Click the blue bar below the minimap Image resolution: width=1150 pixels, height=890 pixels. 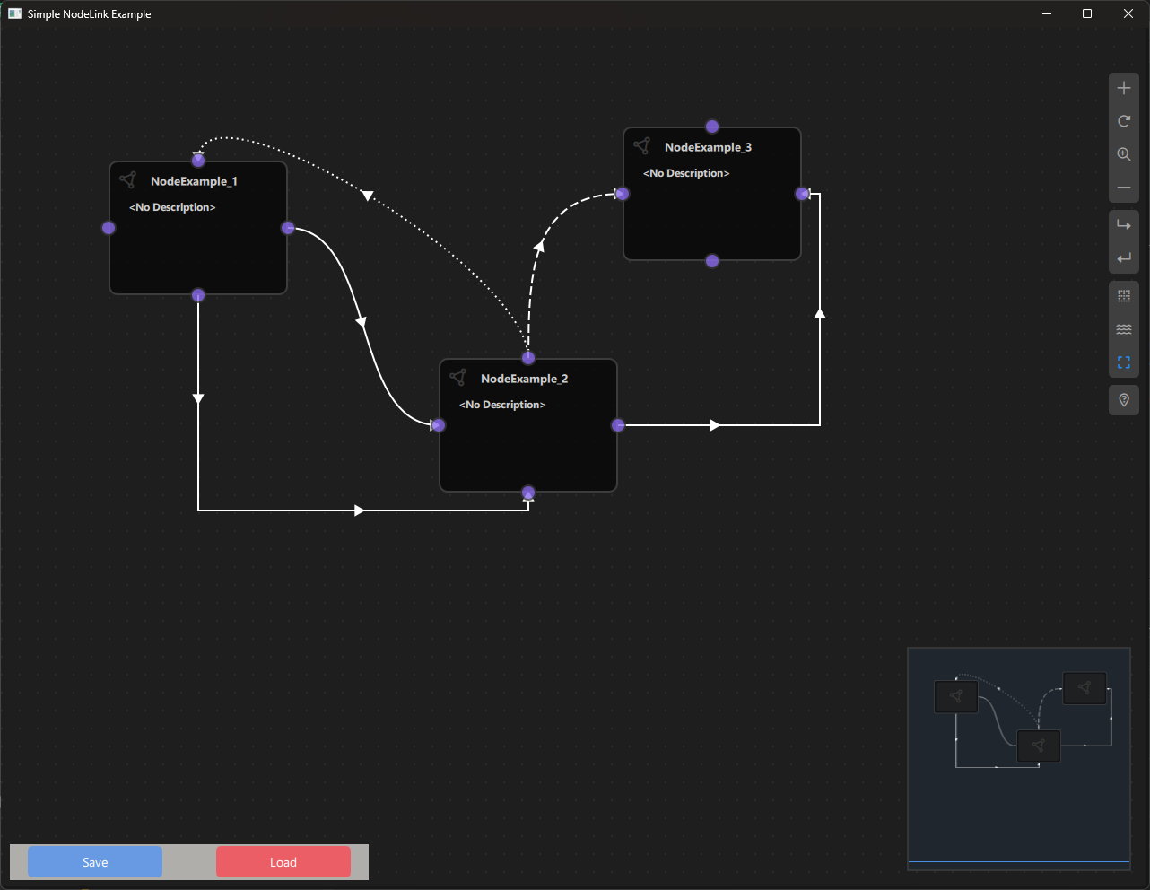[1018, 859]
